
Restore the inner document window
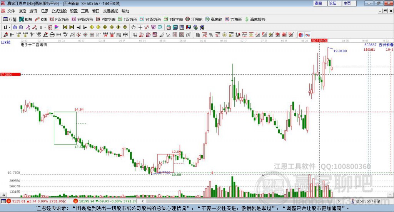click(x=385, y=11)
